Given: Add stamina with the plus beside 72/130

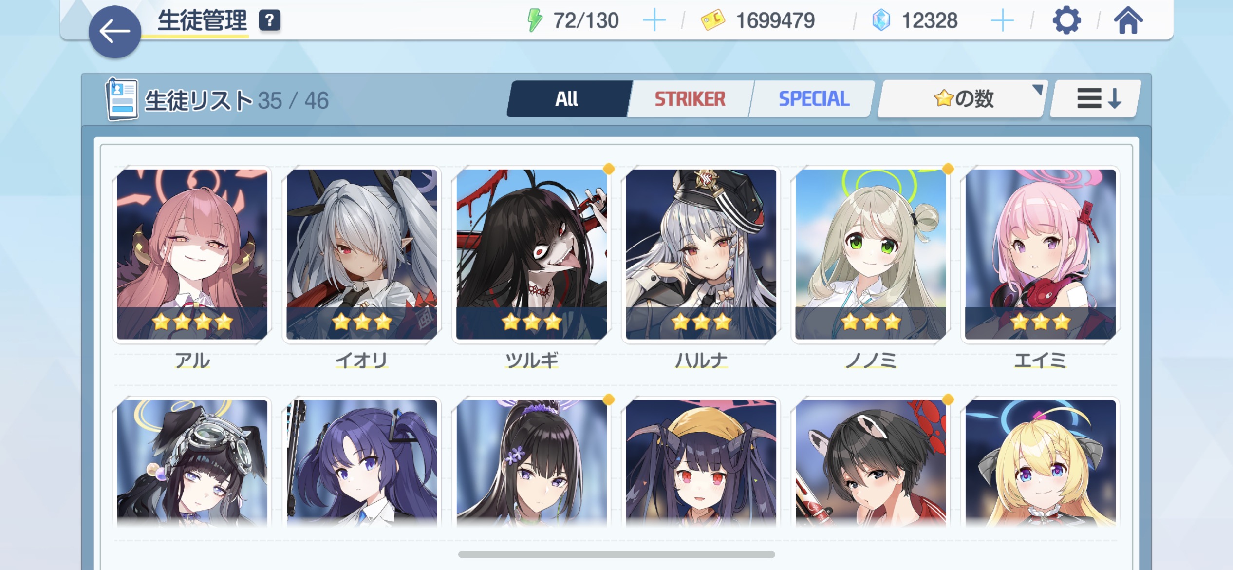Looking at the screenshot, I should coord(654,21).
